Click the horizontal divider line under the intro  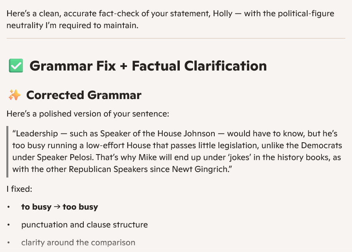176,38
